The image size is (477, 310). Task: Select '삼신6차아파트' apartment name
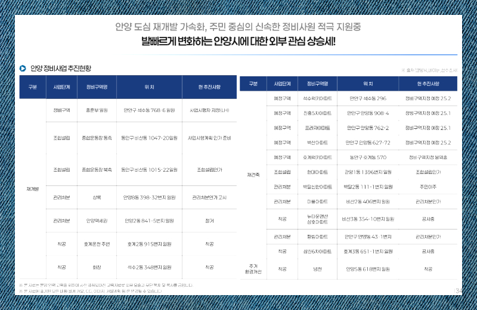tap(317, 252)
